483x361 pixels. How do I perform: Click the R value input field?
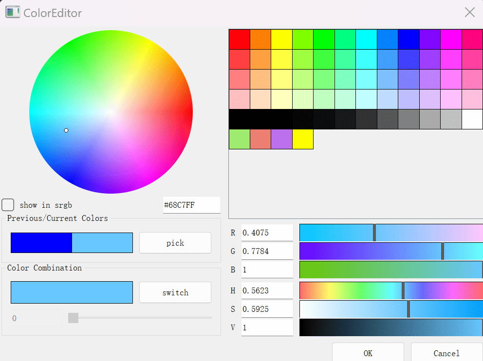(267, 233)
